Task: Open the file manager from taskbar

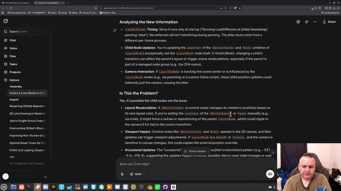Action: 14,187
